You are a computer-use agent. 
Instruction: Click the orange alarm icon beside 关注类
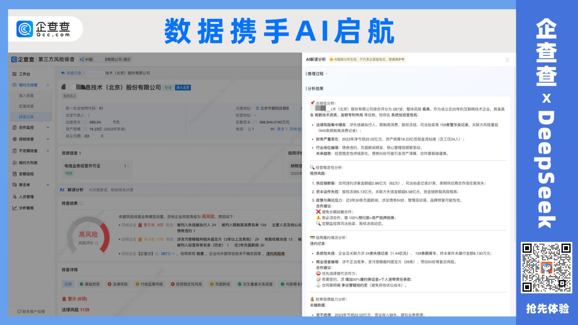140,239
